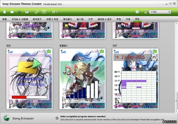Image resolution: width=178 pixels, height=124 pixels.
Task: Dismiss the news ticker close icon
Action: click(57, 118)
